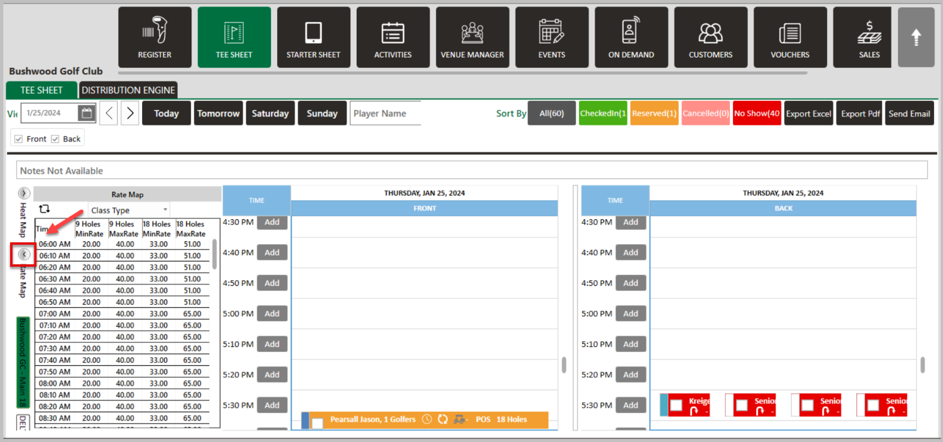Viewport: 943px width, 442px height.
Task: Expand the Heat Map panel chevron
Action: tap(24, 193)
